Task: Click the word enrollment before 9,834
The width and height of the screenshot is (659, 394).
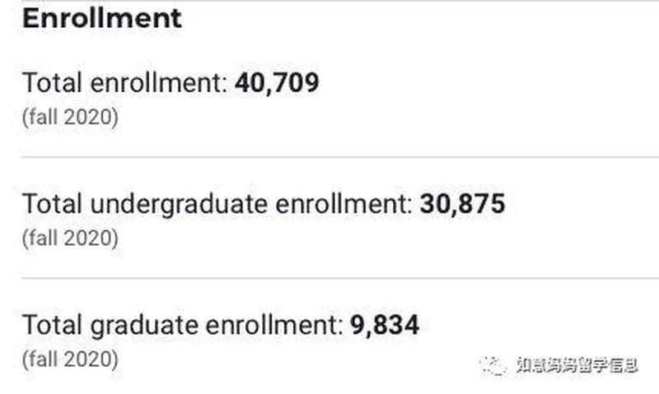Action: coord(274,325)
